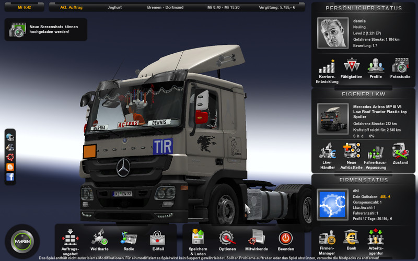Click the Joghurt cargo text

pyautogui.click(x=114, y=7)
